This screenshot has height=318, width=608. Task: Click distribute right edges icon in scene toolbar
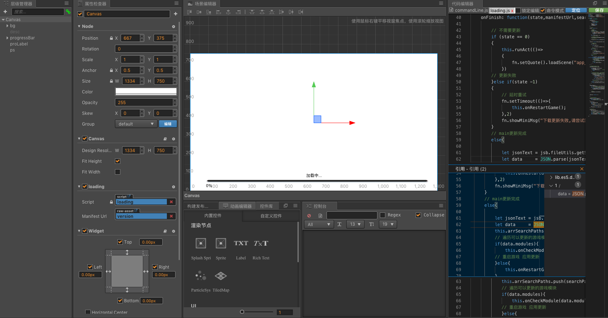301,12
